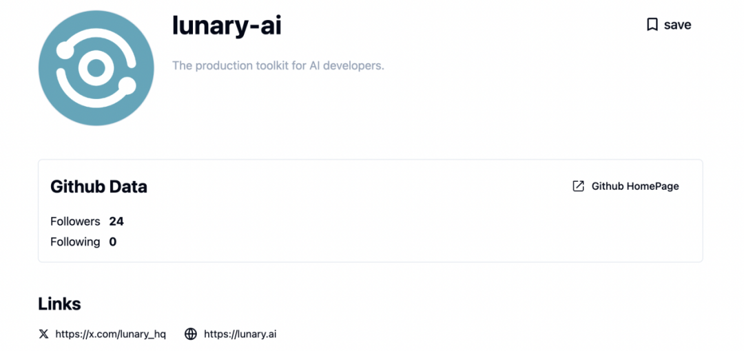Click the Github Data heading
The image size is (744, 351).
coord(99,187)
